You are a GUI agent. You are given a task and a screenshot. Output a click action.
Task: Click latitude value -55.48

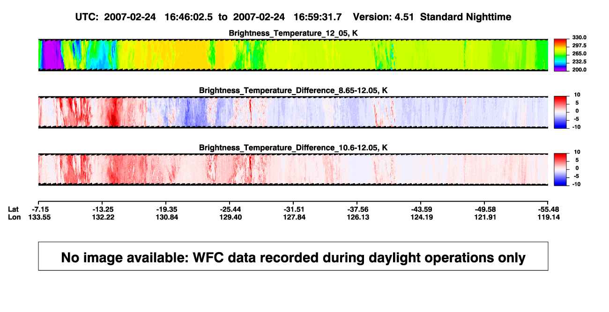coord(548,209)
